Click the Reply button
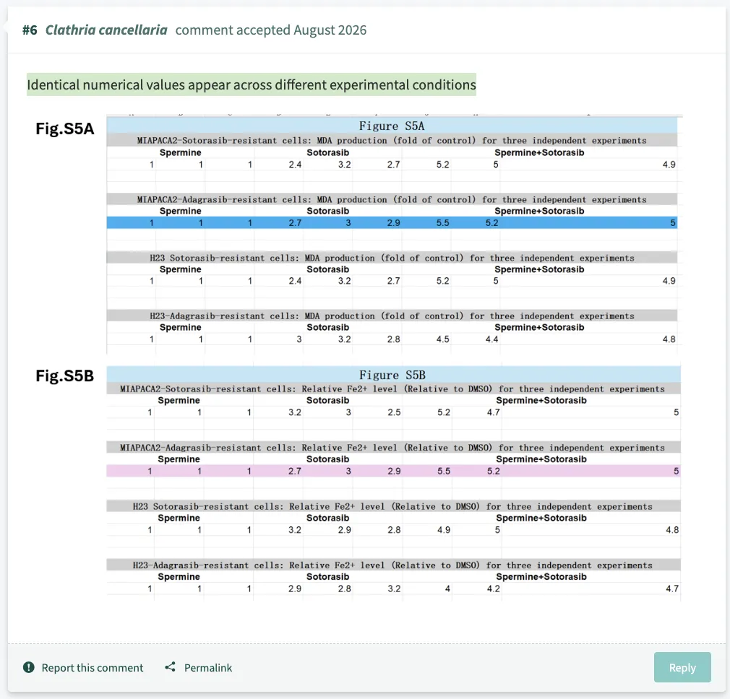This screenshot has height=699, width=730. click(682, 667)
